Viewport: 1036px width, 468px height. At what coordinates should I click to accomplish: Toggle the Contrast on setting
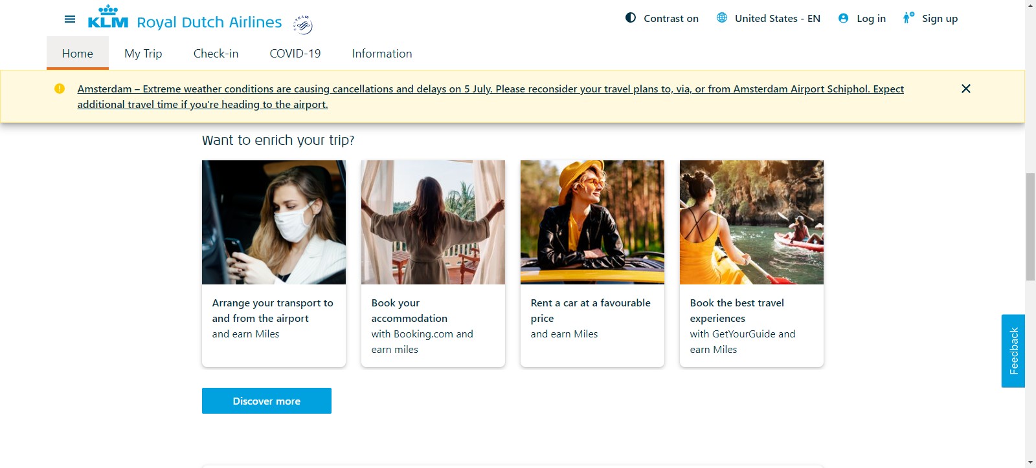click(663, 18)
